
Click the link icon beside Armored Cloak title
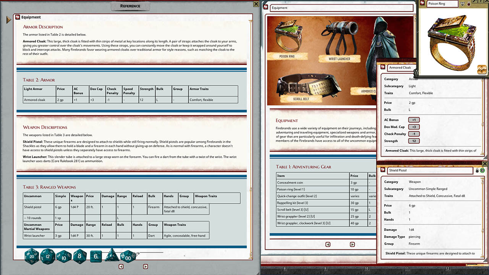pyautogui.click(x=382, y=68)
